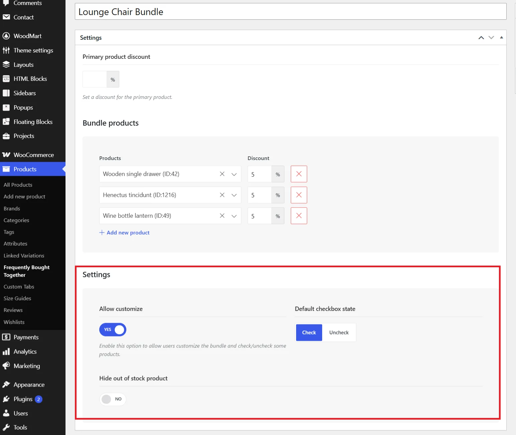Move Settings panel up with chevron

tap(481, 37)
